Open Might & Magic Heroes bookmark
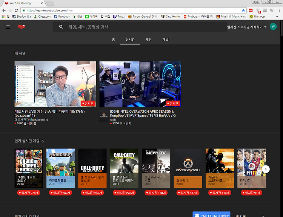Viewport: 283px width, 217px height. click(231, 17)
